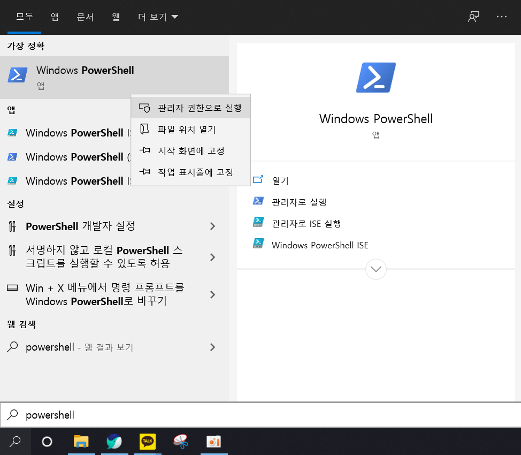This screenshot has width=521, height=455.
Task: Click the feedback icon in top bar
Action: click(x=473, y=17)
